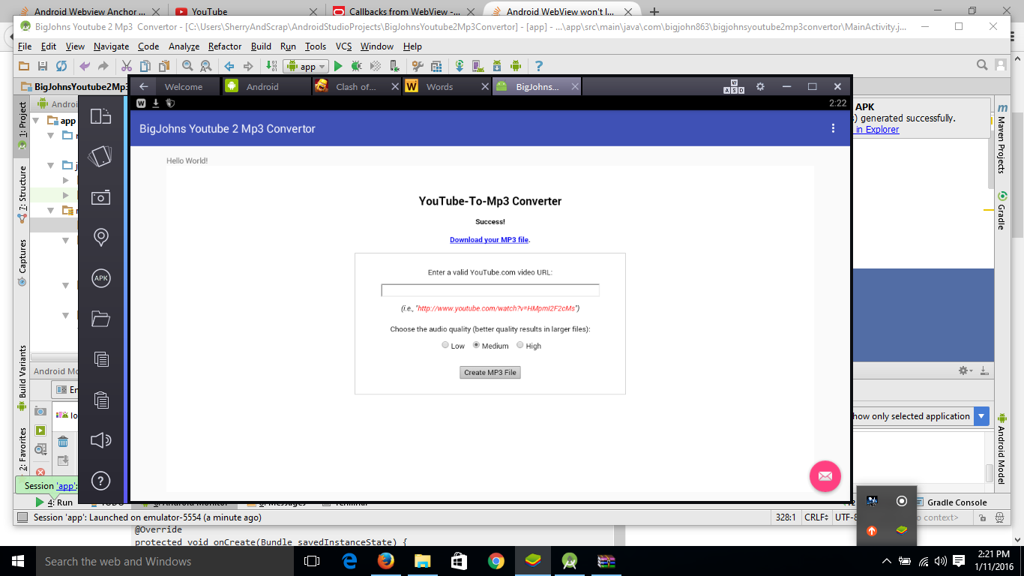Click the Android Monitor vertical scrollbar
This screenshot has height=576, width=1024.
[x=990, y=472]
